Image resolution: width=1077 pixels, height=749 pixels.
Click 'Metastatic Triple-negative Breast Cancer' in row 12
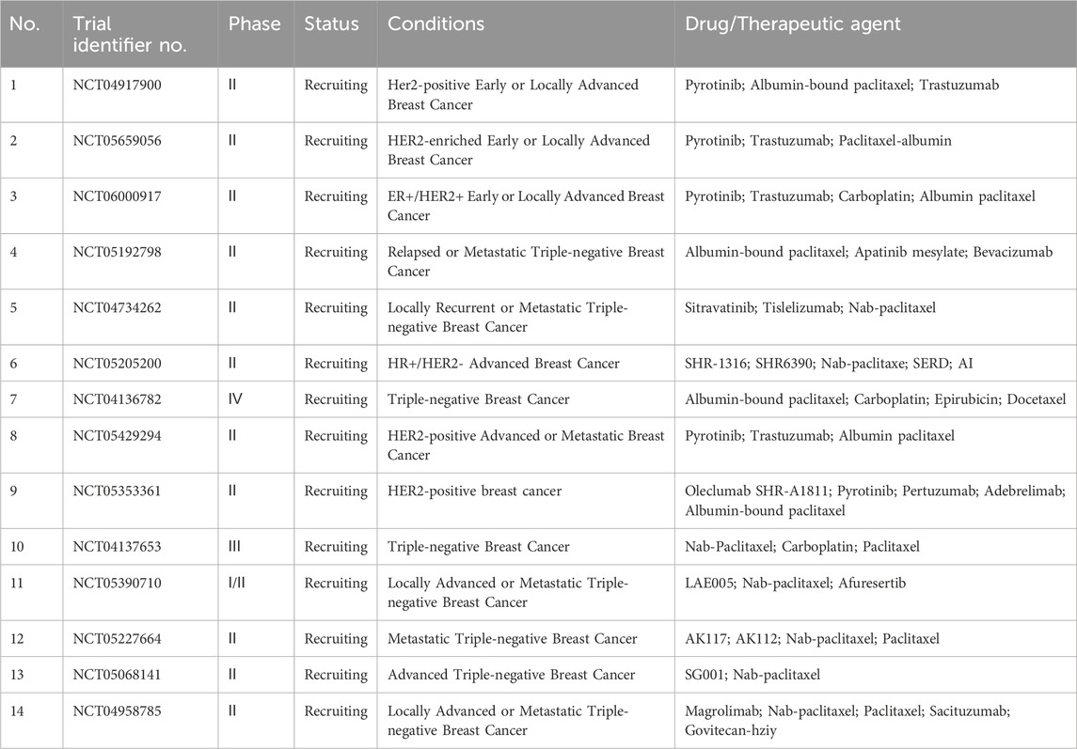(x=513, y=639)
